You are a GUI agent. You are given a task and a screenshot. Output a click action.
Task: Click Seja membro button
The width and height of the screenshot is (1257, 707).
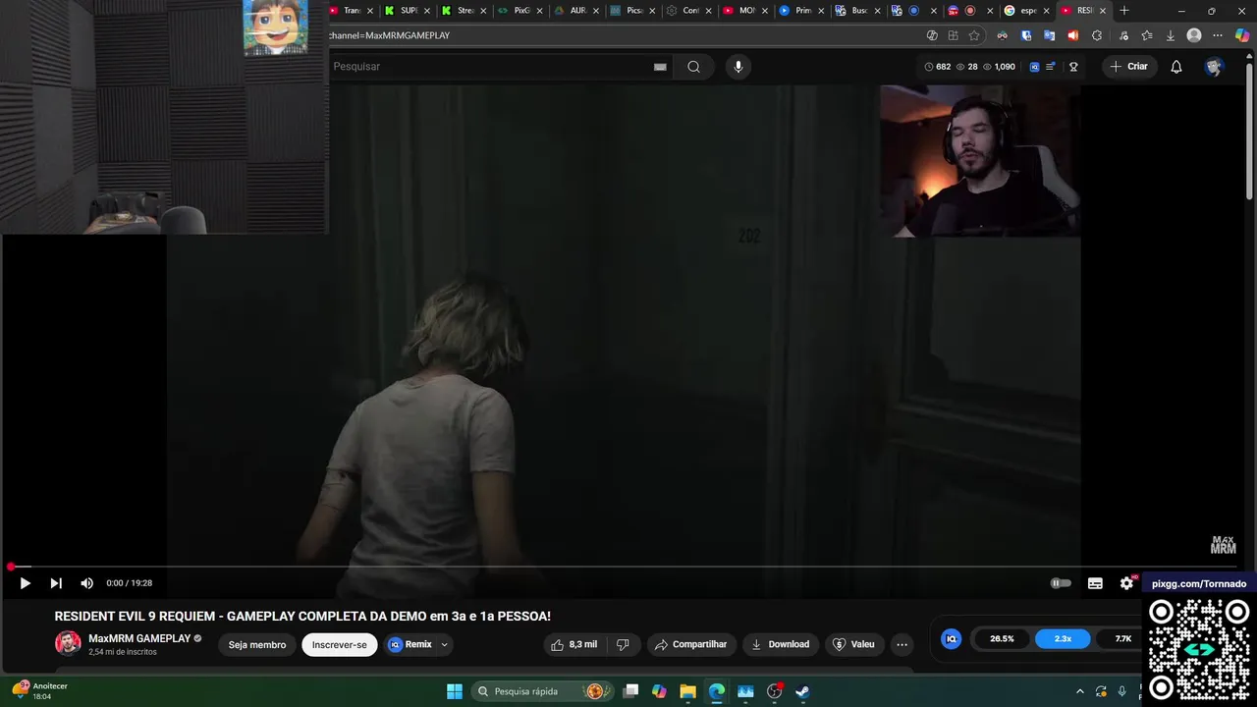(x=257, y=645)
